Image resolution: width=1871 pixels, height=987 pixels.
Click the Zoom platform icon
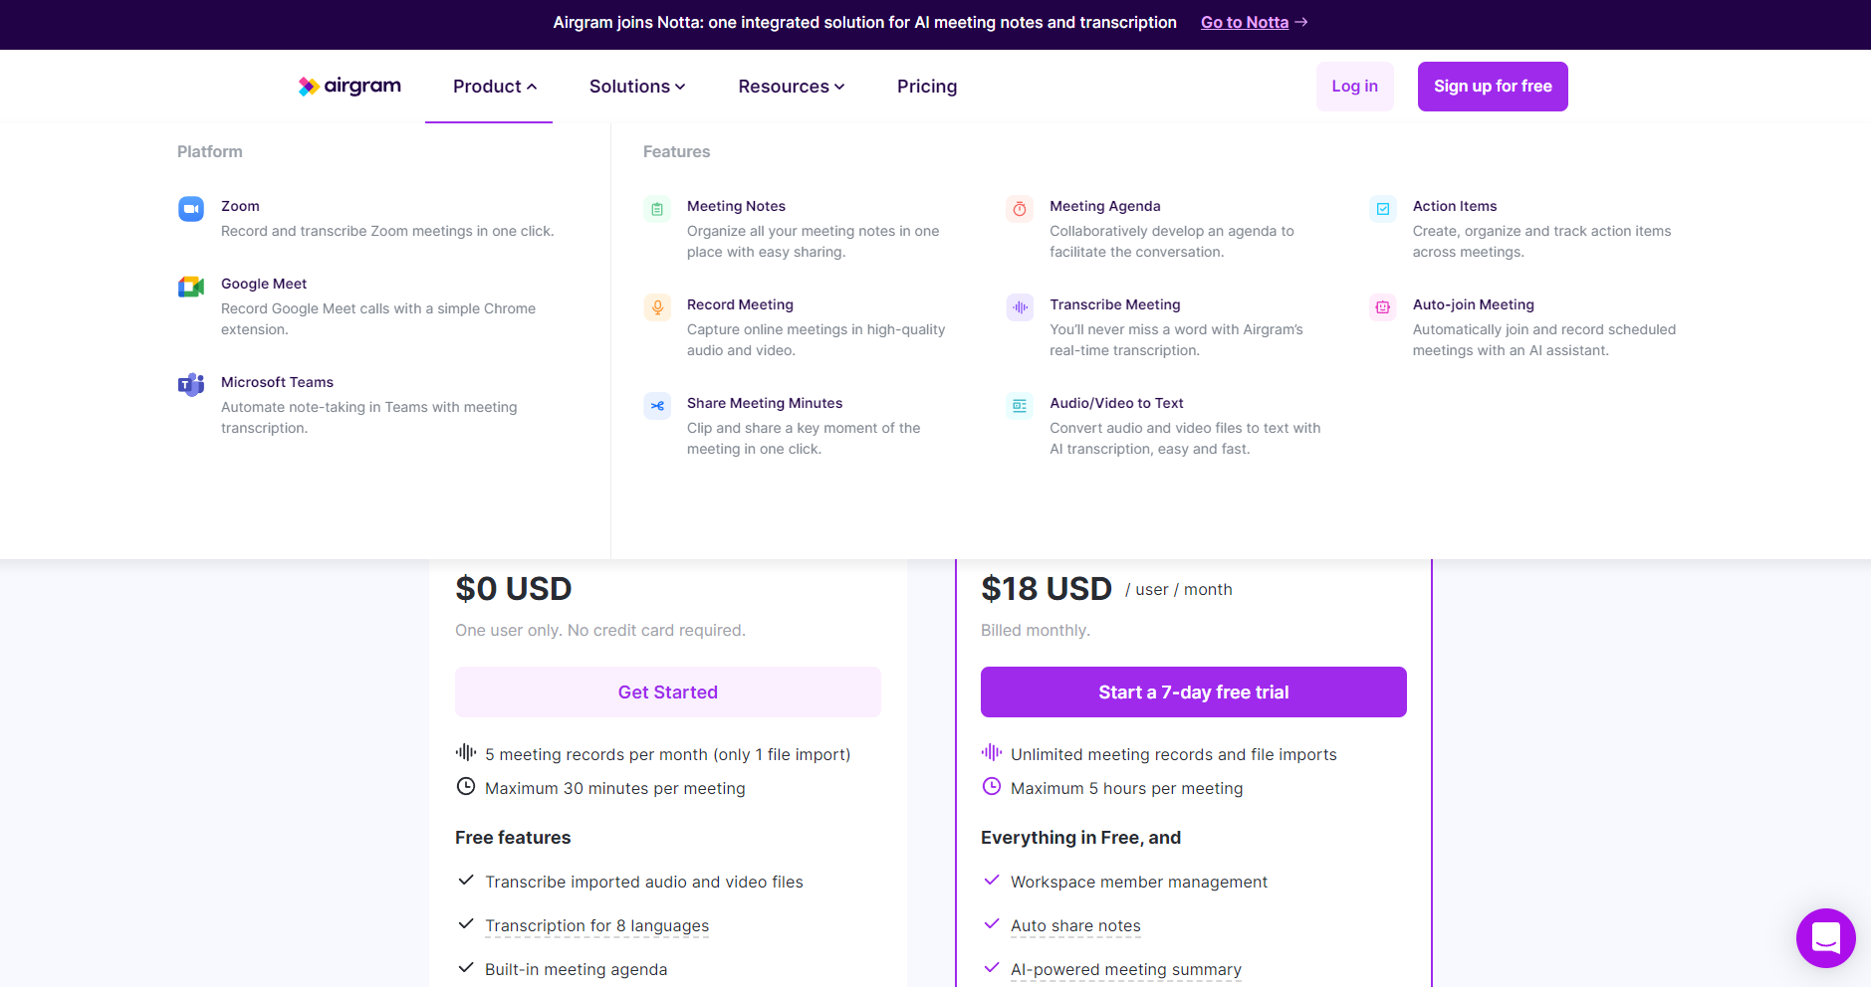click(x=191, y=209)
